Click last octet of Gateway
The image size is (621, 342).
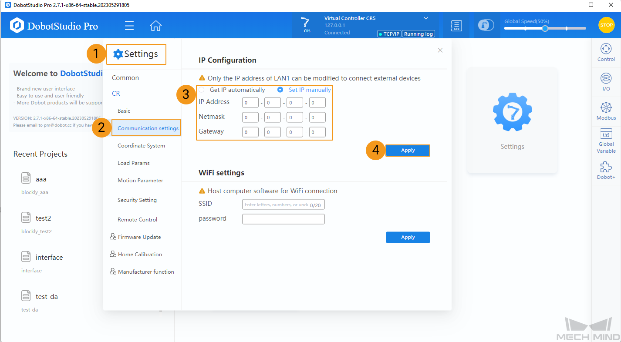click(317, 132)
